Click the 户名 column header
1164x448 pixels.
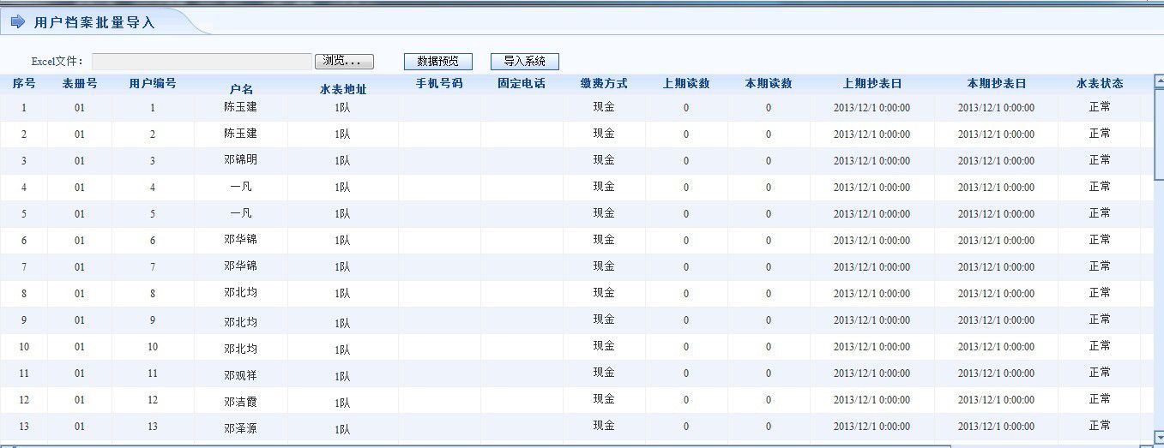pyautogui.click(x=241, y=88)
